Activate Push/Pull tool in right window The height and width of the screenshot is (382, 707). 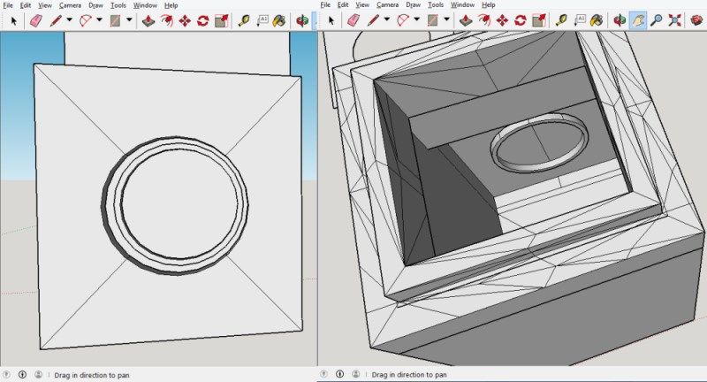466,20
